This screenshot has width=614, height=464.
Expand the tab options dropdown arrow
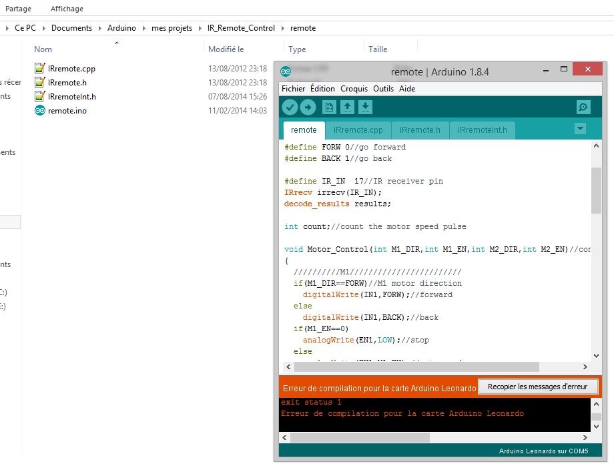[580, 129]
